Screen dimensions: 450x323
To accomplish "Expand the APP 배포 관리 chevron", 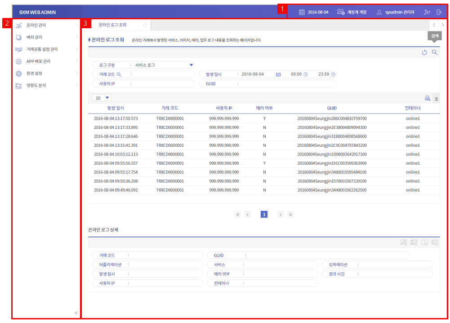I will pos(76,61).
